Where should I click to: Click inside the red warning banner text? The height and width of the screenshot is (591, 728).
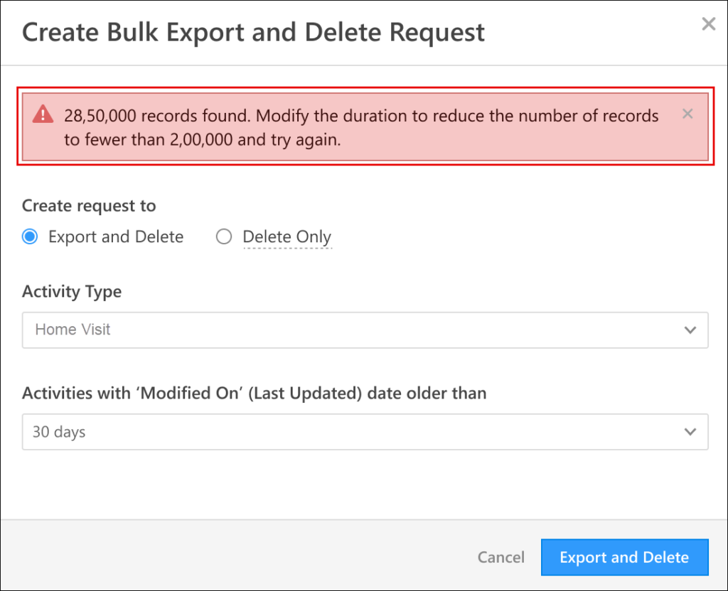pos(355,127)
